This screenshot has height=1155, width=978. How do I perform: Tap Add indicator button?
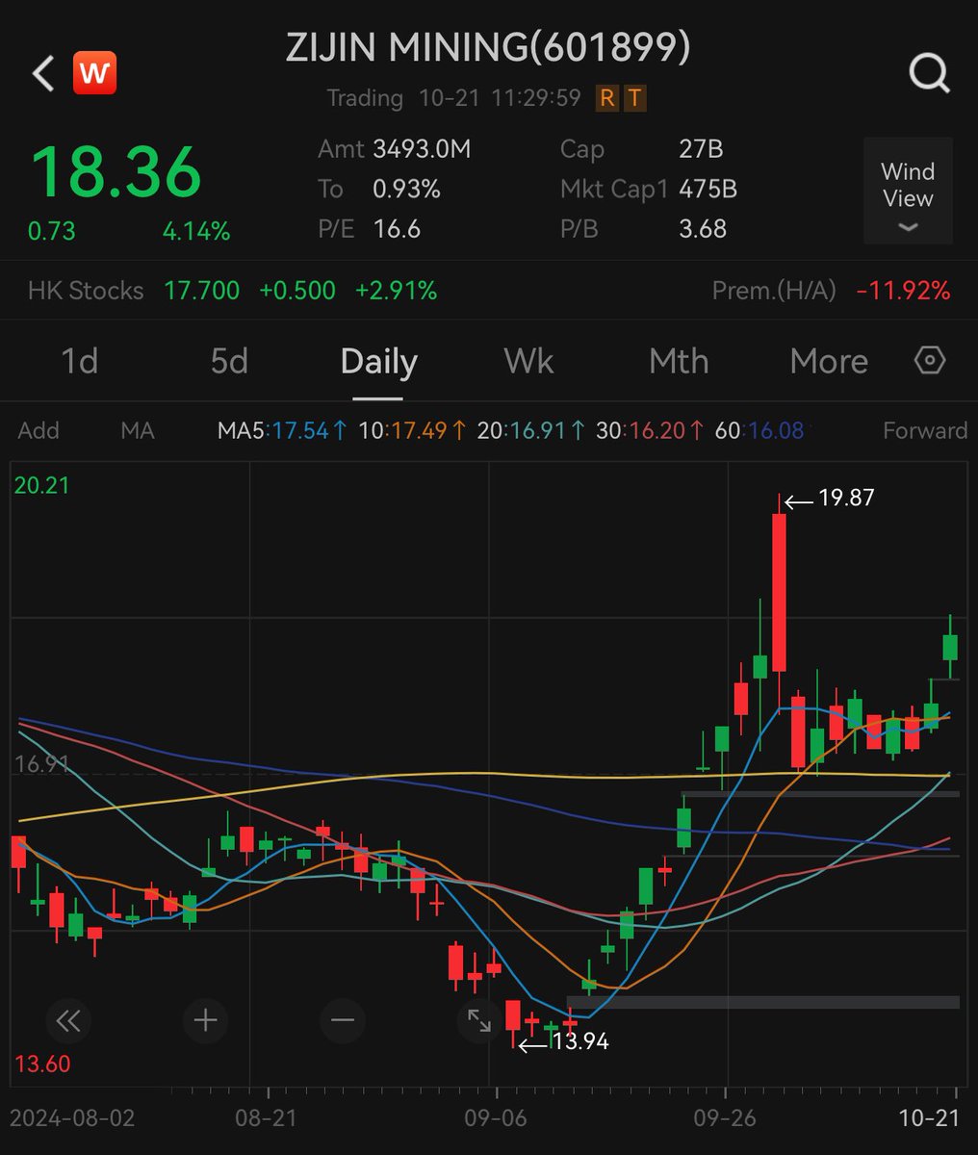click(39, 430)
